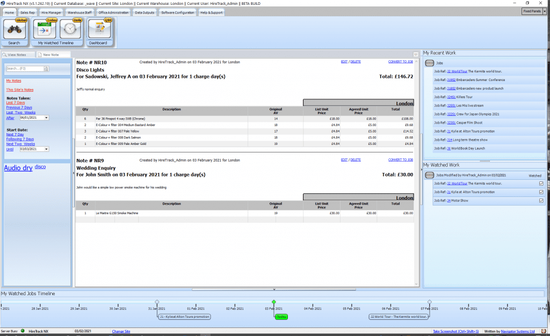The width and height of the screenshot is (550, 336).
Task: Click the small arrow above the notes scrollbar
Action: 416,55
